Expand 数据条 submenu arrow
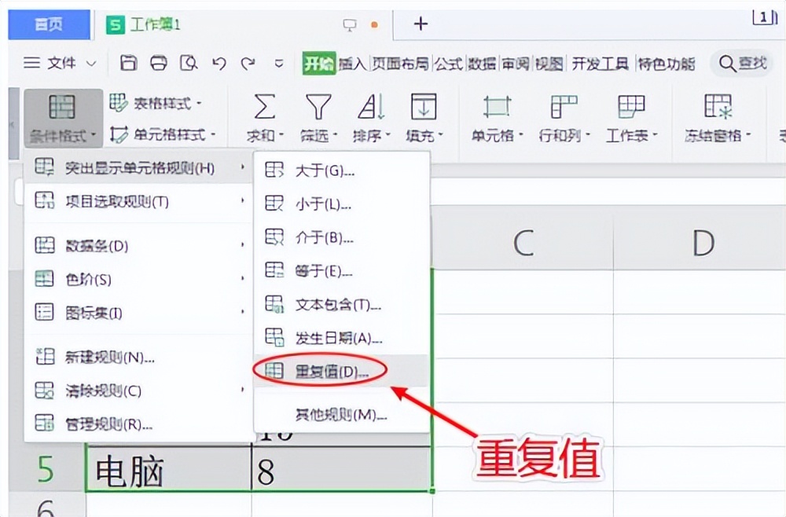 coord(243,245)
